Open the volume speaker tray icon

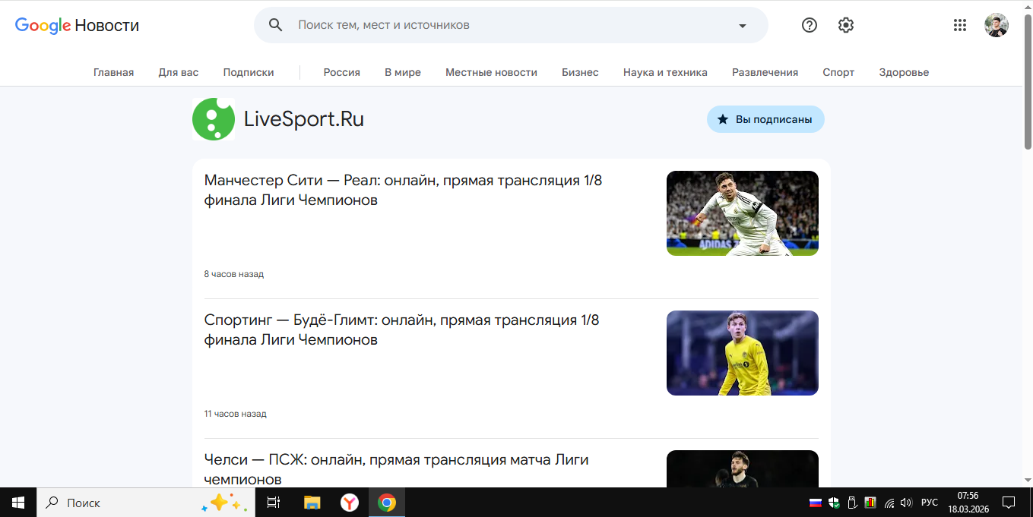click(906, 503)
